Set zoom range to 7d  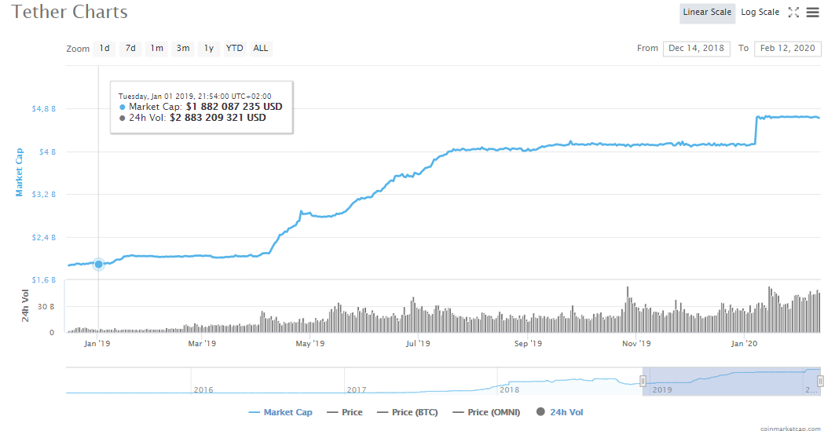pyautogui.click(x=130, y=49)
